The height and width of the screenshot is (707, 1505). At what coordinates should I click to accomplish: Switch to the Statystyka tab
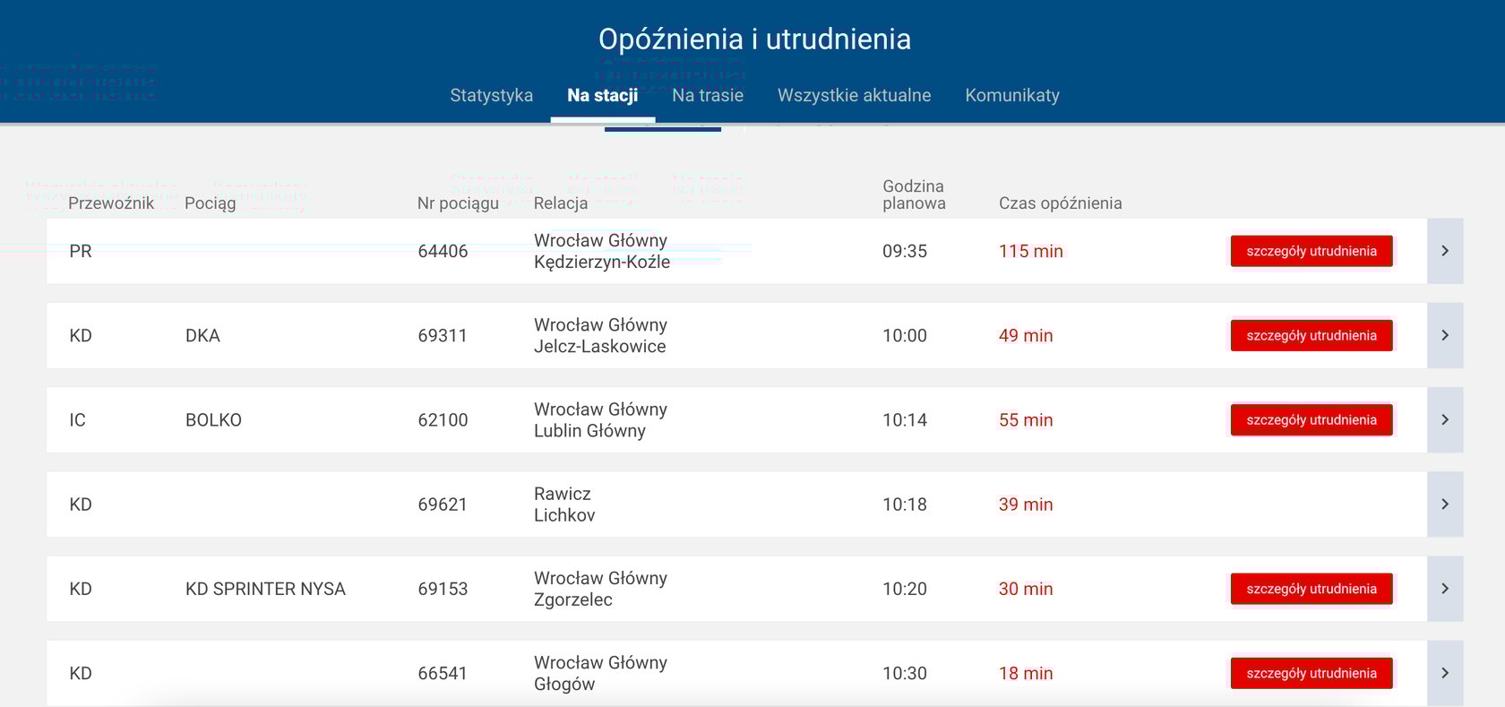point(491,95)
